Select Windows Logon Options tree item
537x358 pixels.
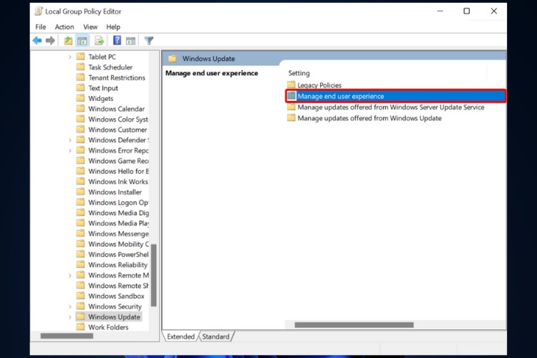[x=118, y=203]
